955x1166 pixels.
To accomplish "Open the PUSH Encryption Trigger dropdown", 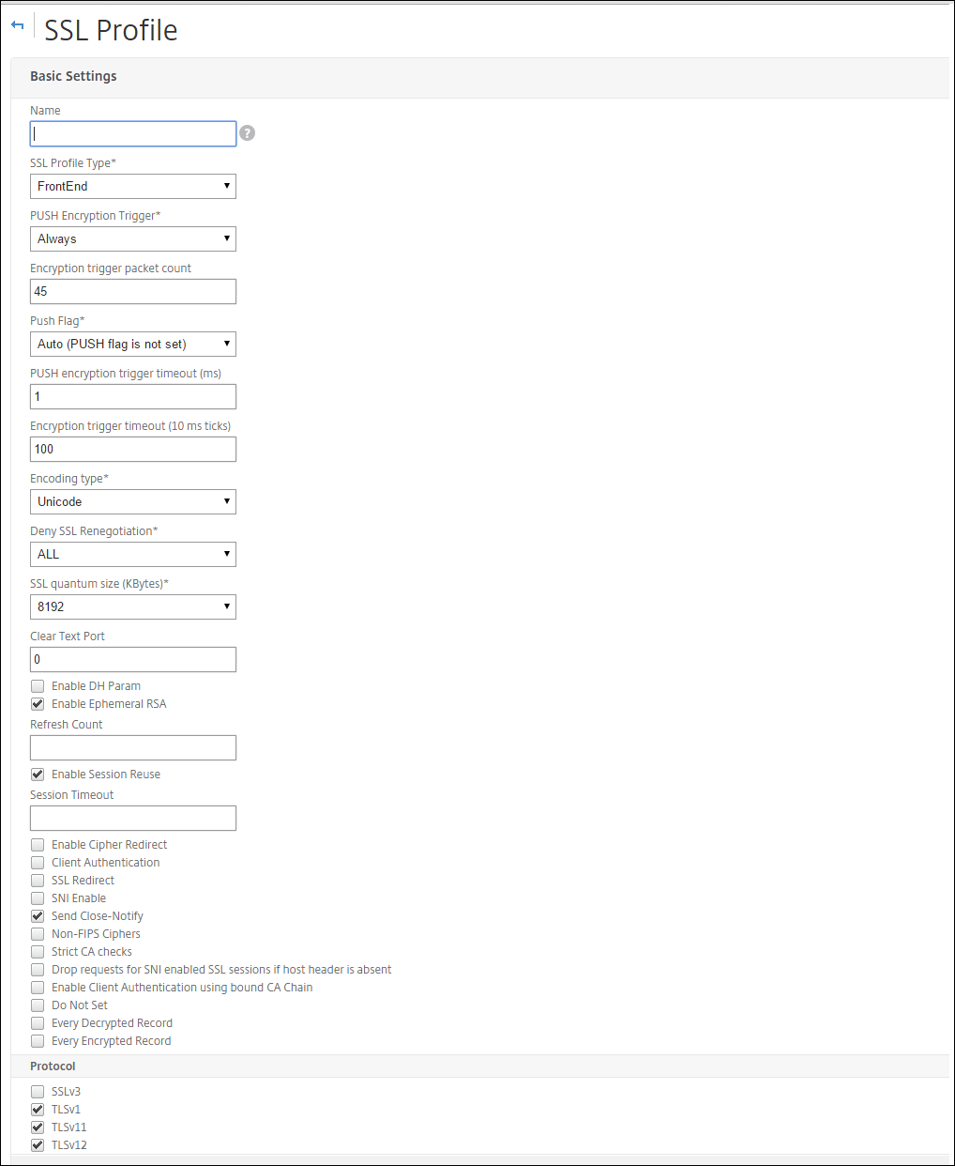I will tap(133, 238).
